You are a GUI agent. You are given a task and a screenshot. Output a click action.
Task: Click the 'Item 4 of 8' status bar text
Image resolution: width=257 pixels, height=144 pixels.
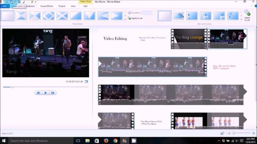tap(7, 134)
